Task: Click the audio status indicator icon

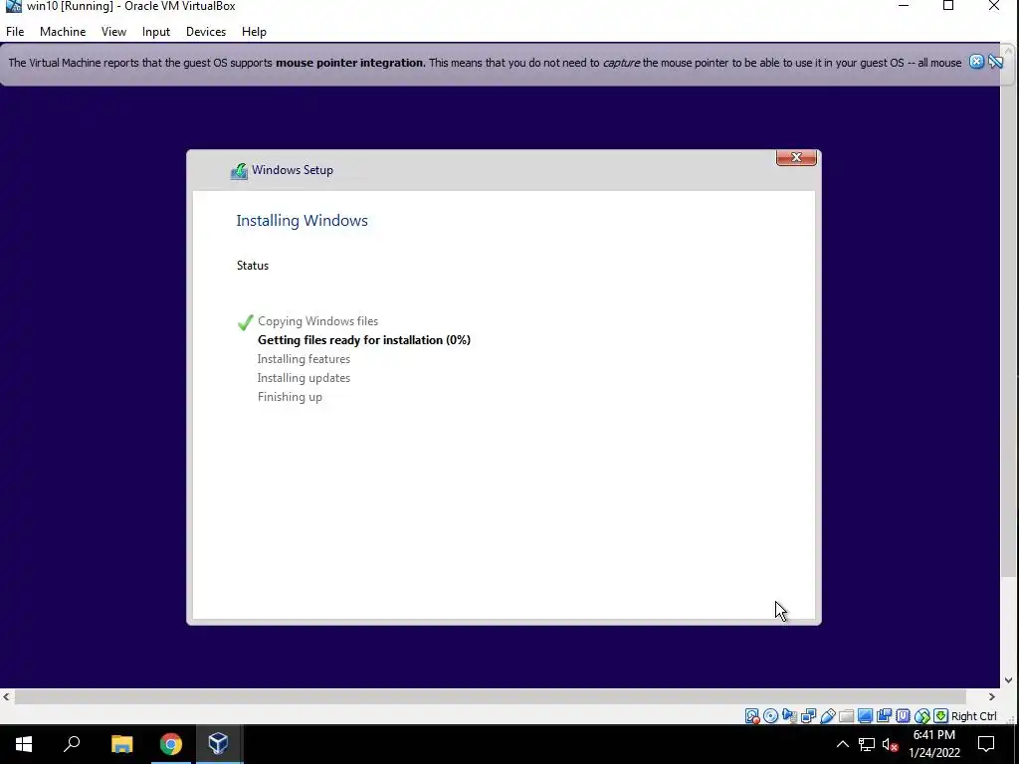Action: click(789, 716)
